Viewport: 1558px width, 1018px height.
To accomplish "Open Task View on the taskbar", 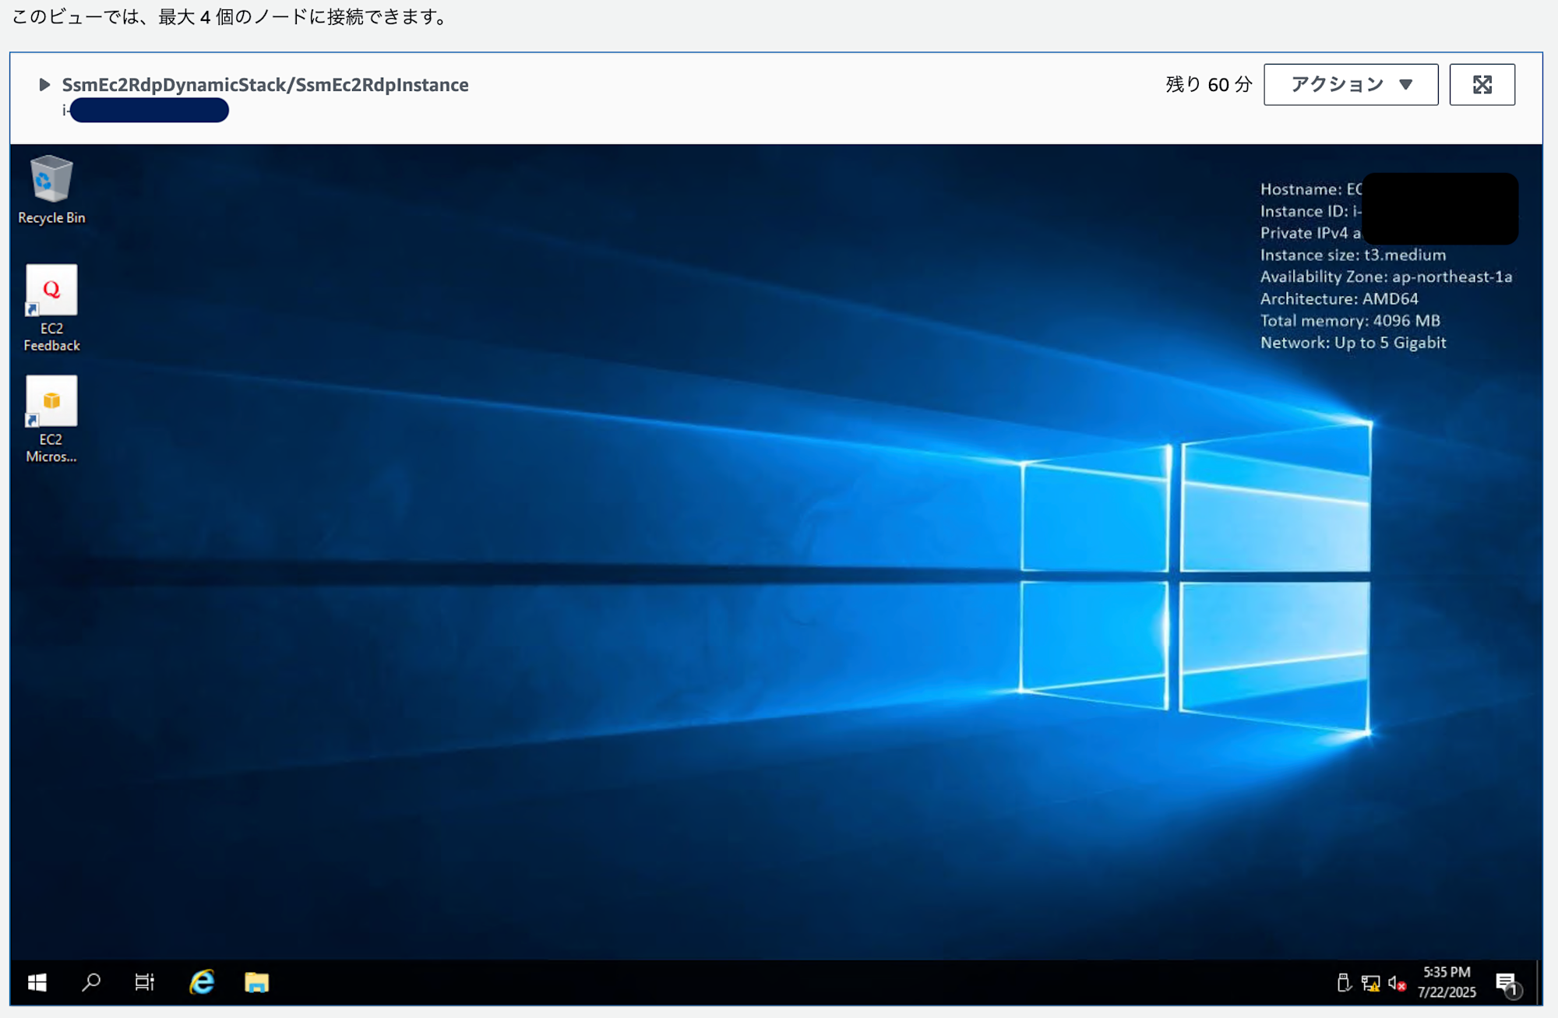I will [x=145, y=983].
